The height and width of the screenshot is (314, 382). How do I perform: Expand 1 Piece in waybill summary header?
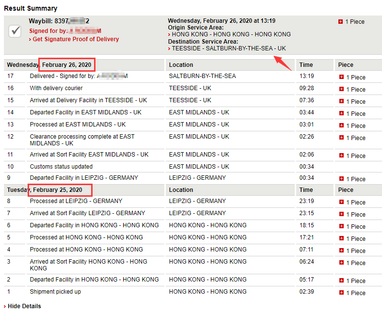click(x=340, y=22)
